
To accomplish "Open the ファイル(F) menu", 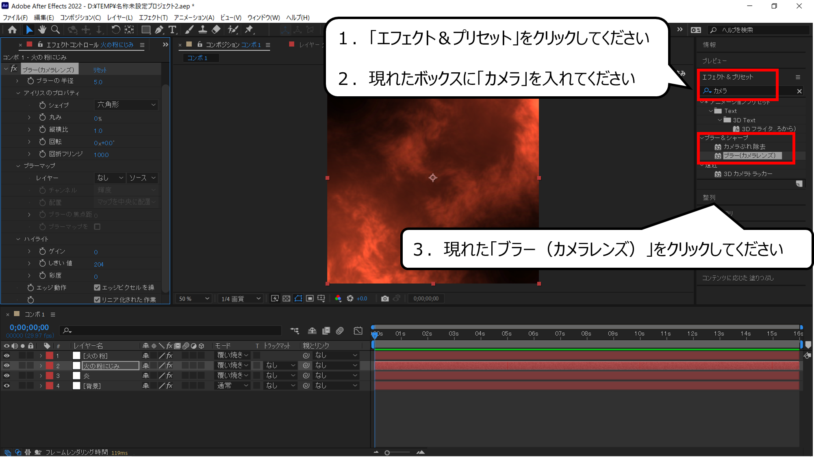I will pyautogui.click(x=15, y=17).
